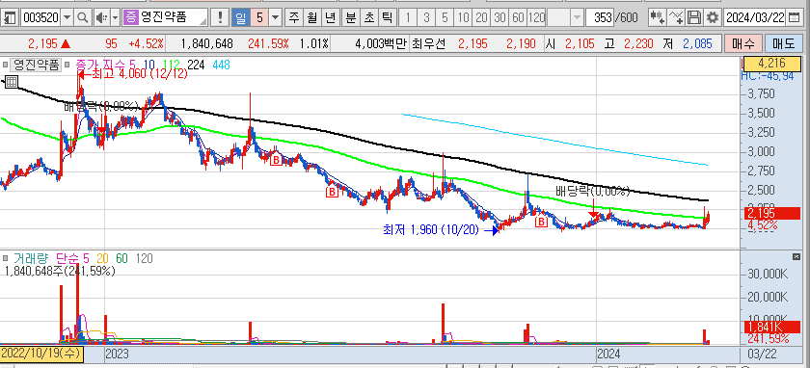This screenshot has height=368, width=810.
Task: Click the 매도 sell button
Action: coord(783,44)
